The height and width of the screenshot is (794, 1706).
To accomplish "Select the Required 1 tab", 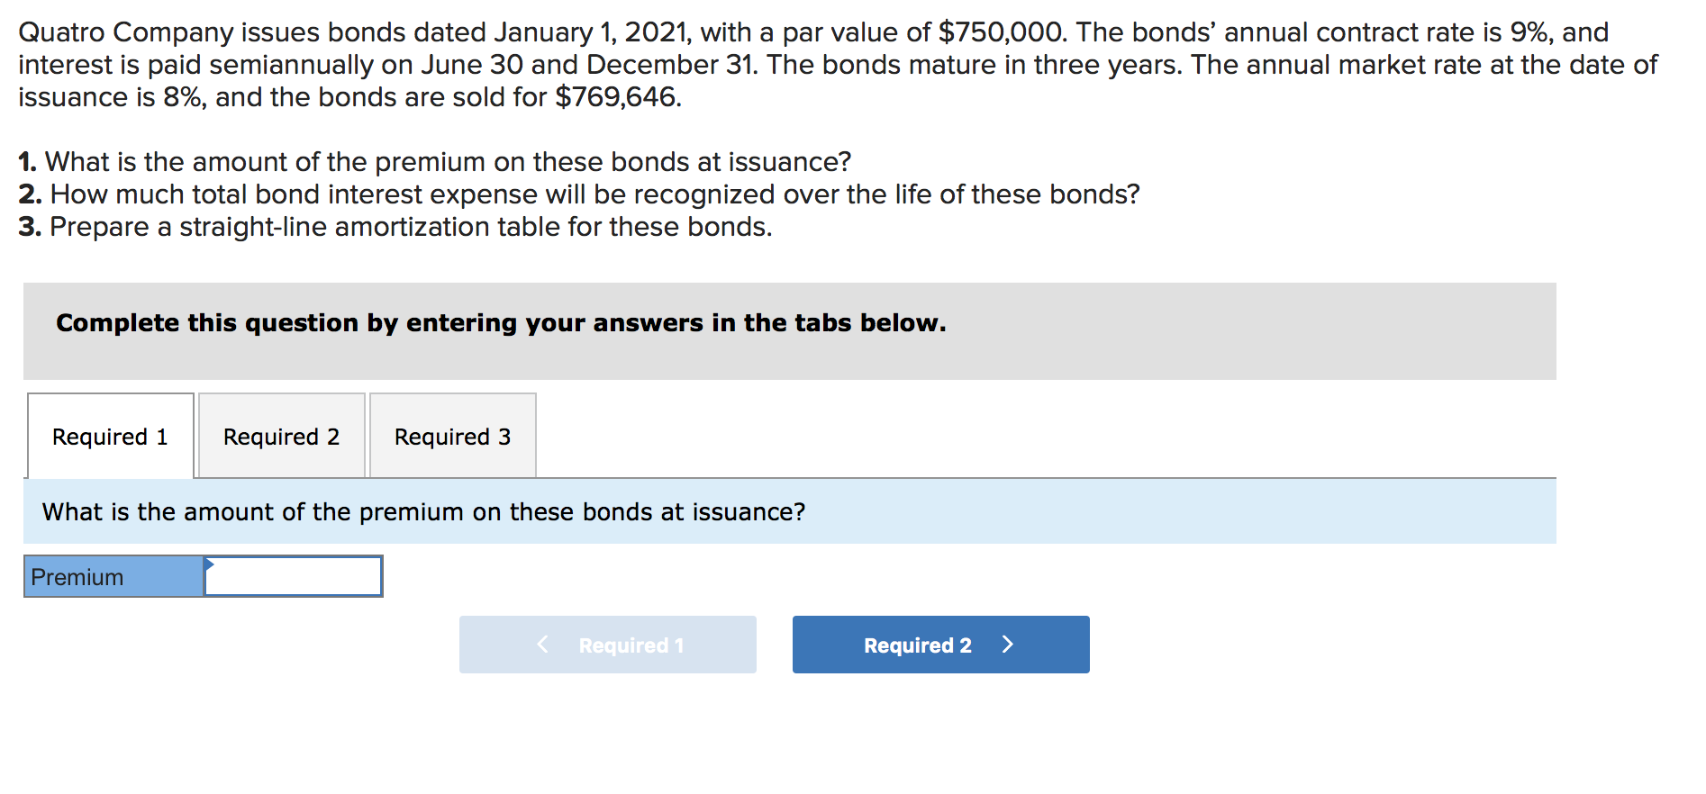I will point(110,436).
